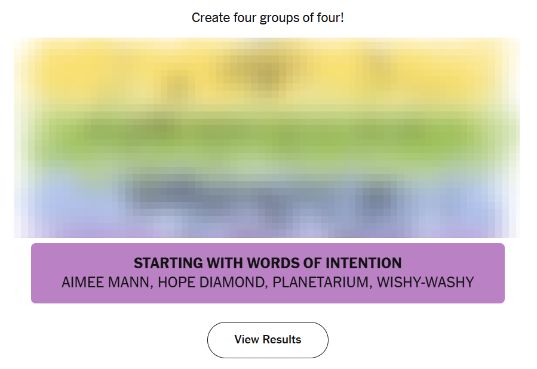Click the blurred blue group band

[268, 198]
